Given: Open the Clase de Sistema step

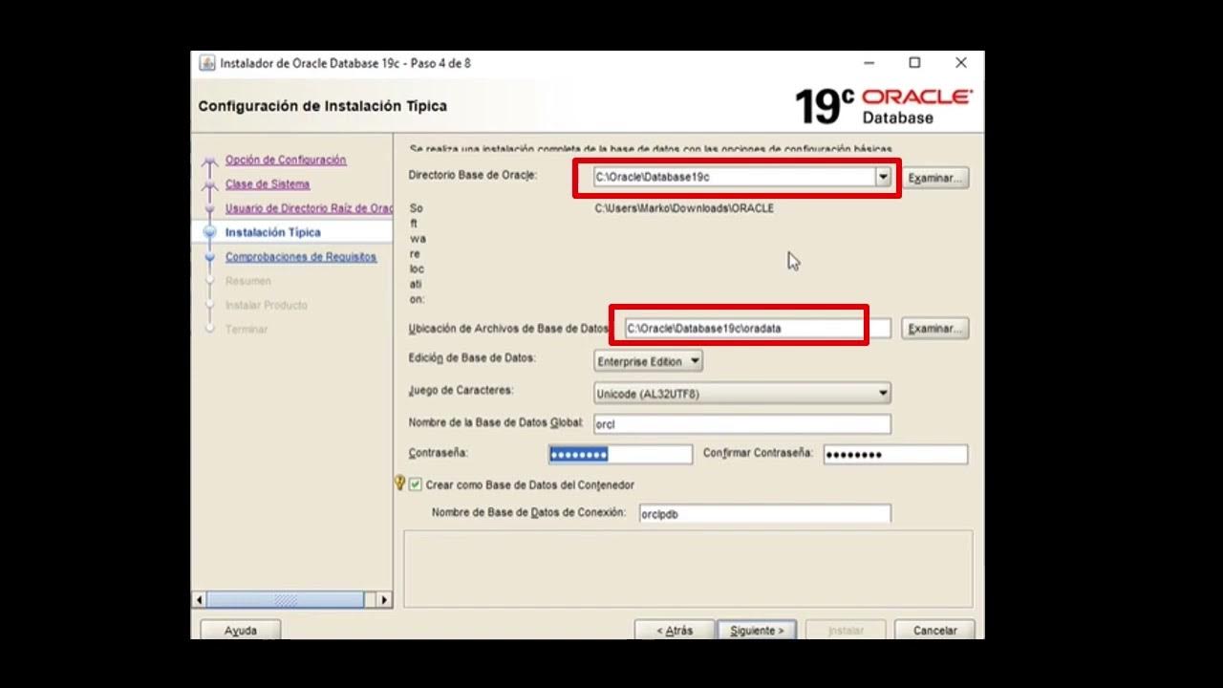Looking at the screenshot, I should [x=268, y=183].
